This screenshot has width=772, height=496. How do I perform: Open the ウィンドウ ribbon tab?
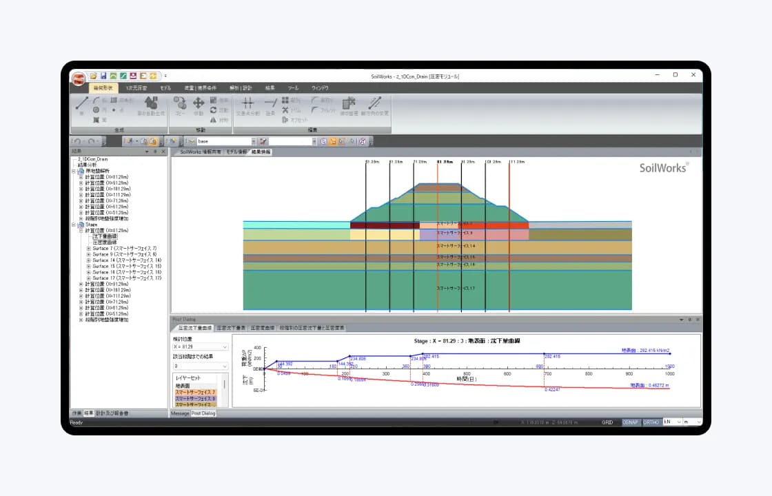point(320,88)
